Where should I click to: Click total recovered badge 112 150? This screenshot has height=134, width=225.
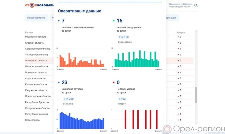pyautogui.click(x=123, y=37)
